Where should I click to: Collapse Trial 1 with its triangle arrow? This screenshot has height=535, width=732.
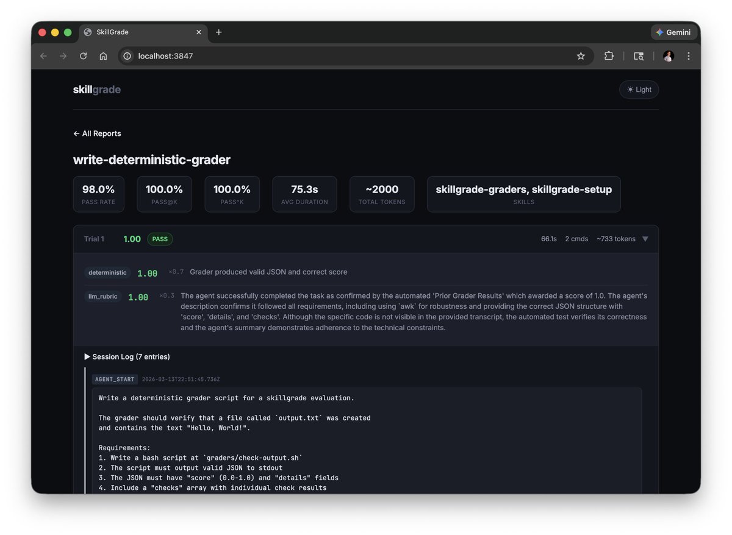coord(645,239)
